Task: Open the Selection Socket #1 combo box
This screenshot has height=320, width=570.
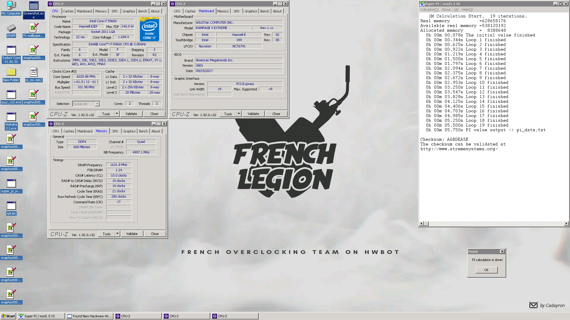Action: tap(86, 104)
